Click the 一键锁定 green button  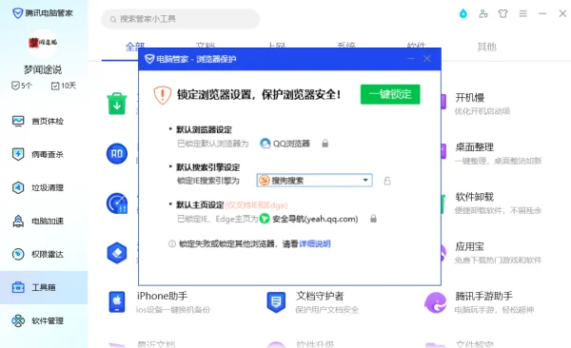coord(390,94)
